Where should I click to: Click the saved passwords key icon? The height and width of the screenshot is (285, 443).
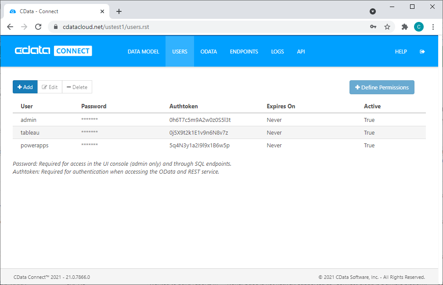pyautogui.click(x=373, y=27)
